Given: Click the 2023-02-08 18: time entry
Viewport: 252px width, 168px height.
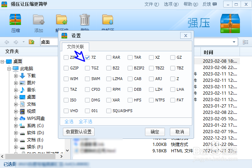Looking at the screenshot, I should (x=220, y=61).
